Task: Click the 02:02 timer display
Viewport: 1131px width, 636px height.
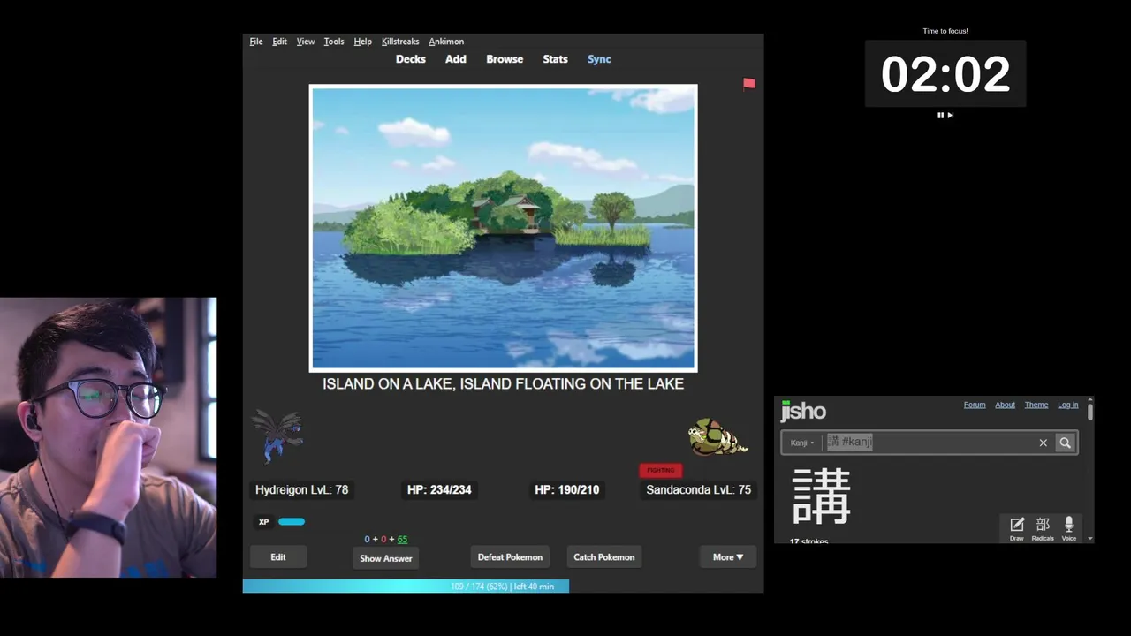Action: click(x=945, y=74)
